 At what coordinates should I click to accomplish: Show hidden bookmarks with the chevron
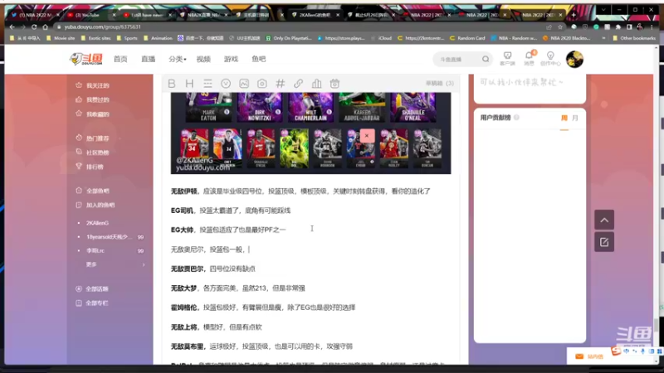(x=604, y=38)
